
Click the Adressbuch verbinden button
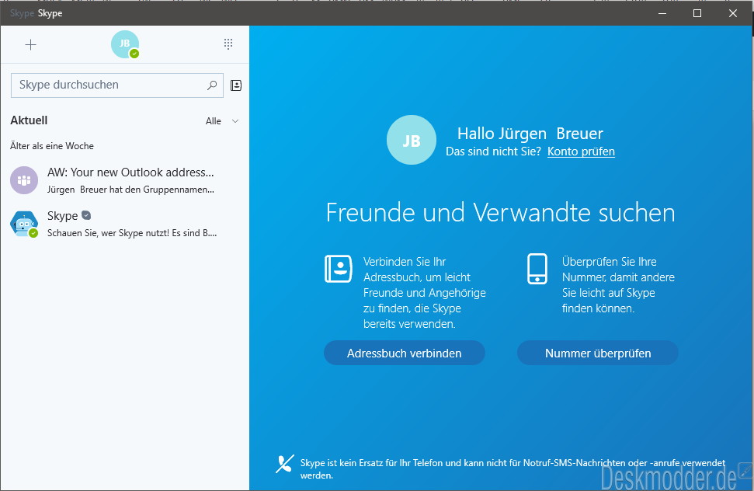tap(405, 353)
